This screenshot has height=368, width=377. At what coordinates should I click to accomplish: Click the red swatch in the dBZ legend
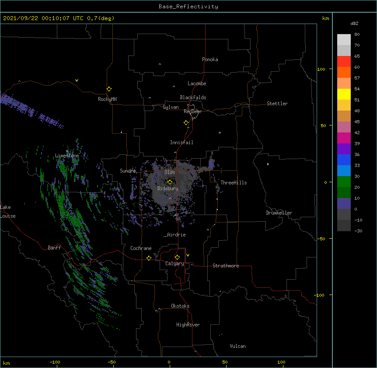[344, 61]
